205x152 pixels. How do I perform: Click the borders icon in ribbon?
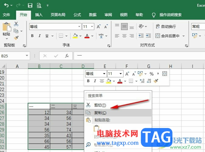(61, 35)
